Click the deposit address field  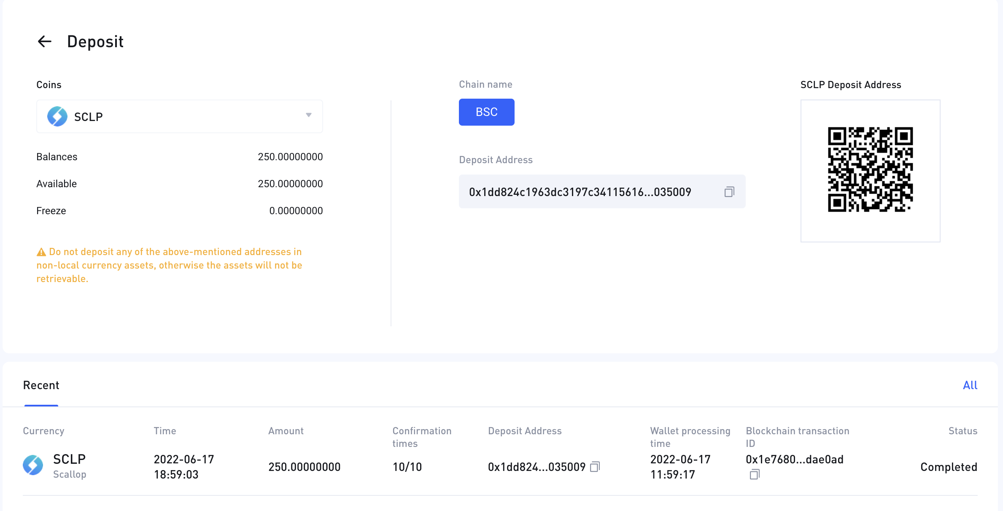click(x=602, y=191)
